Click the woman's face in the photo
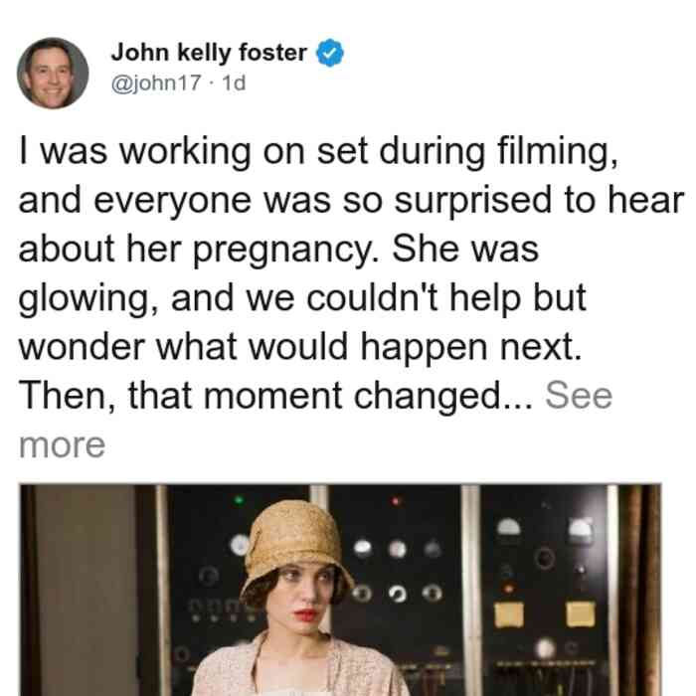 click(306, 597)
